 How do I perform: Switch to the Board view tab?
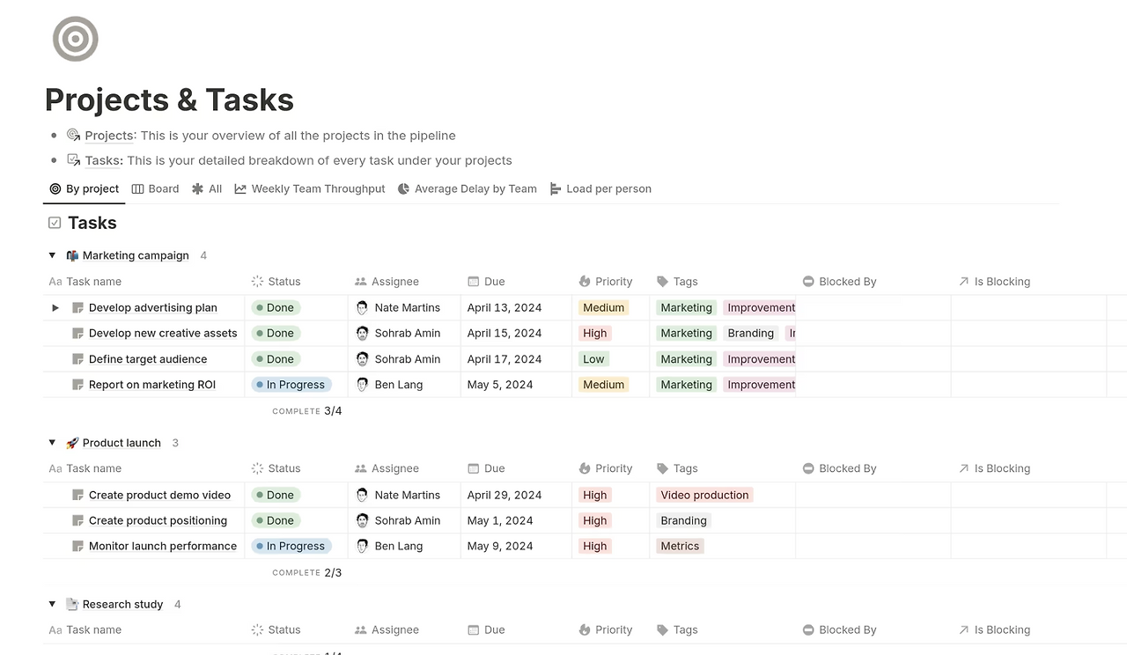point(155,188)
